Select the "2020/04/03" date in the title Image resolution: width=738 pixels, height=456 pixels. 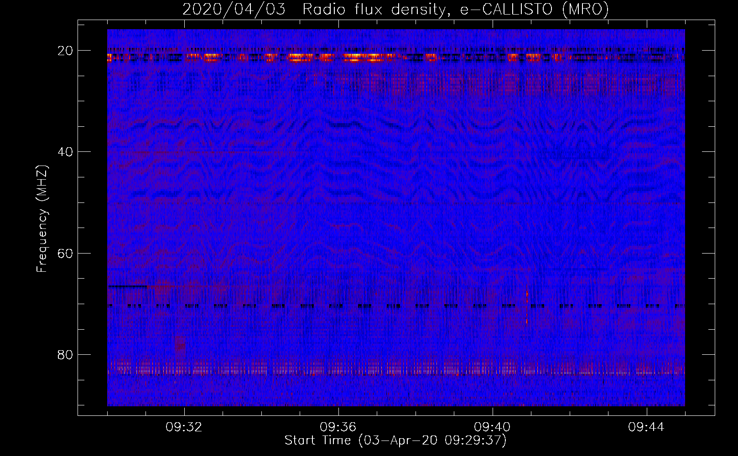(x=234, y=9)
